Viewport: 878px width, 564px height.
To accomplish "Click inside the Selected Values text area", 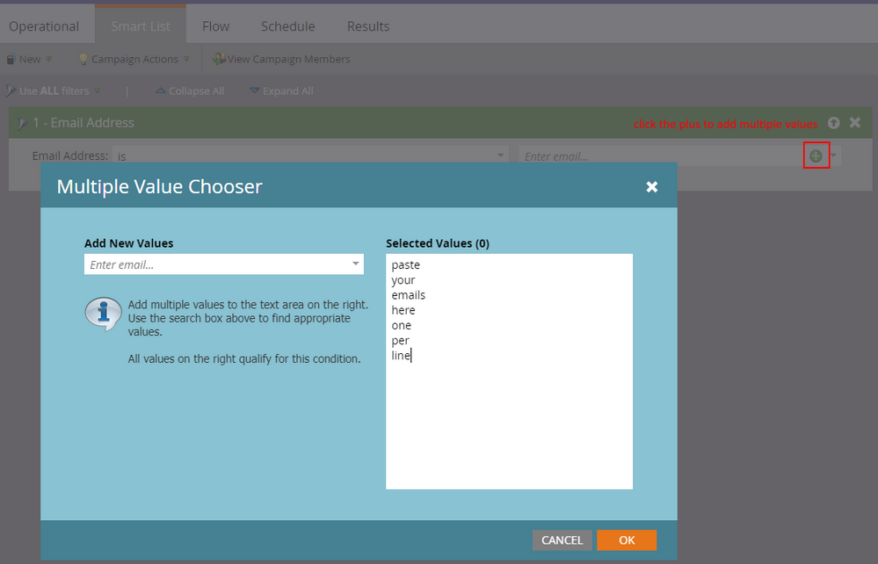I will point(509,422).
